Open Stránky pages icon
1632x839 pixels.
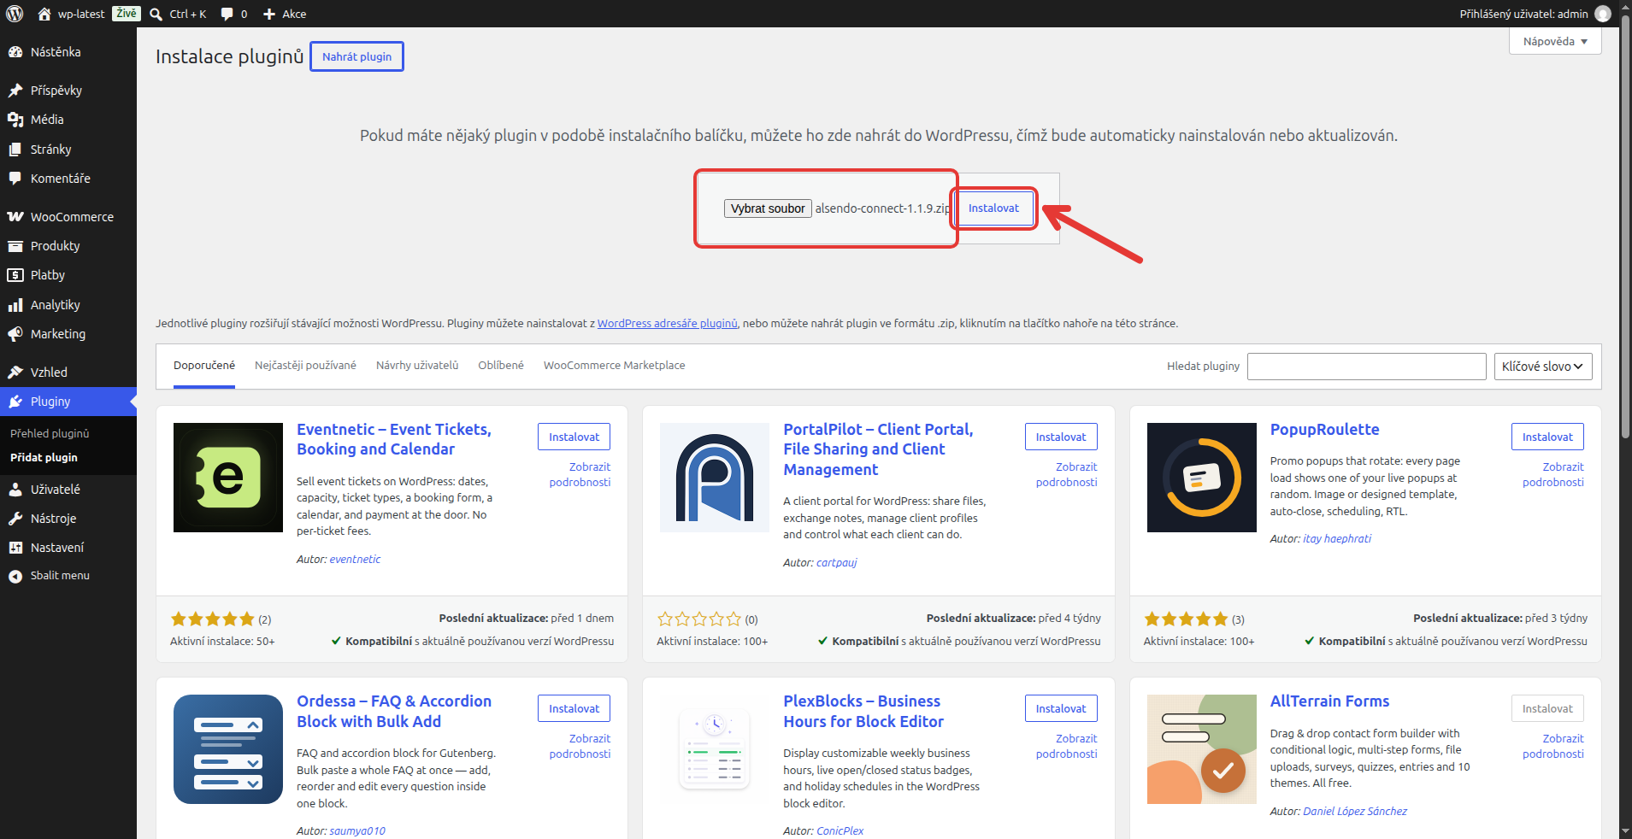point(15,150)
